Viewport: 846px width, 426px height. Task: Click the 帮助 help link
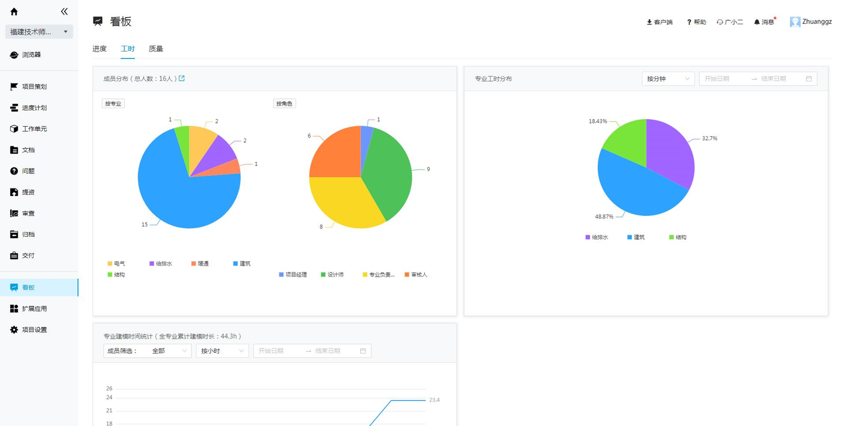coord(696,22)
